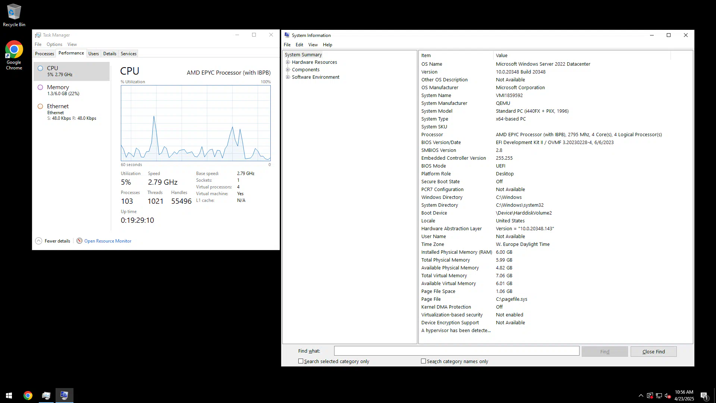This screenshot has width=716, height=403.
Task: Expand the Hardware Resources tree node
Action: click(x=288, y=62)
